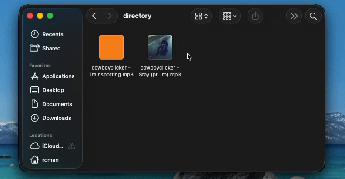The image size is (345, 179).
Task: Select the Stay mp3 album art thumbnail
Action: (160, 47)
